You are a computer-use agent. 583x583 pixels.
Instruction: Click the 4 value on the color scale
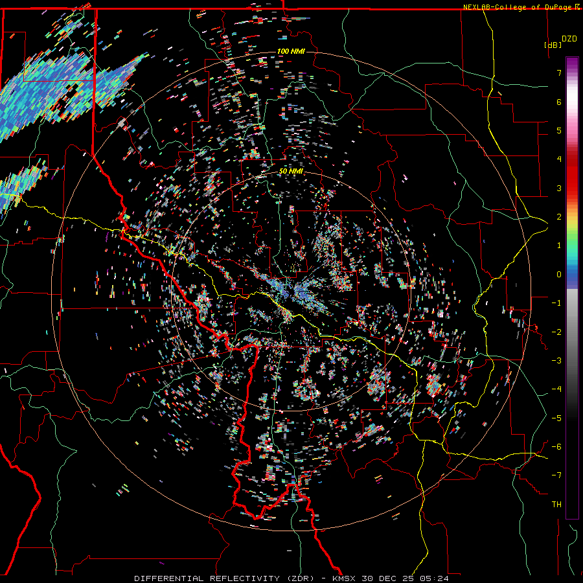point(559,159)
